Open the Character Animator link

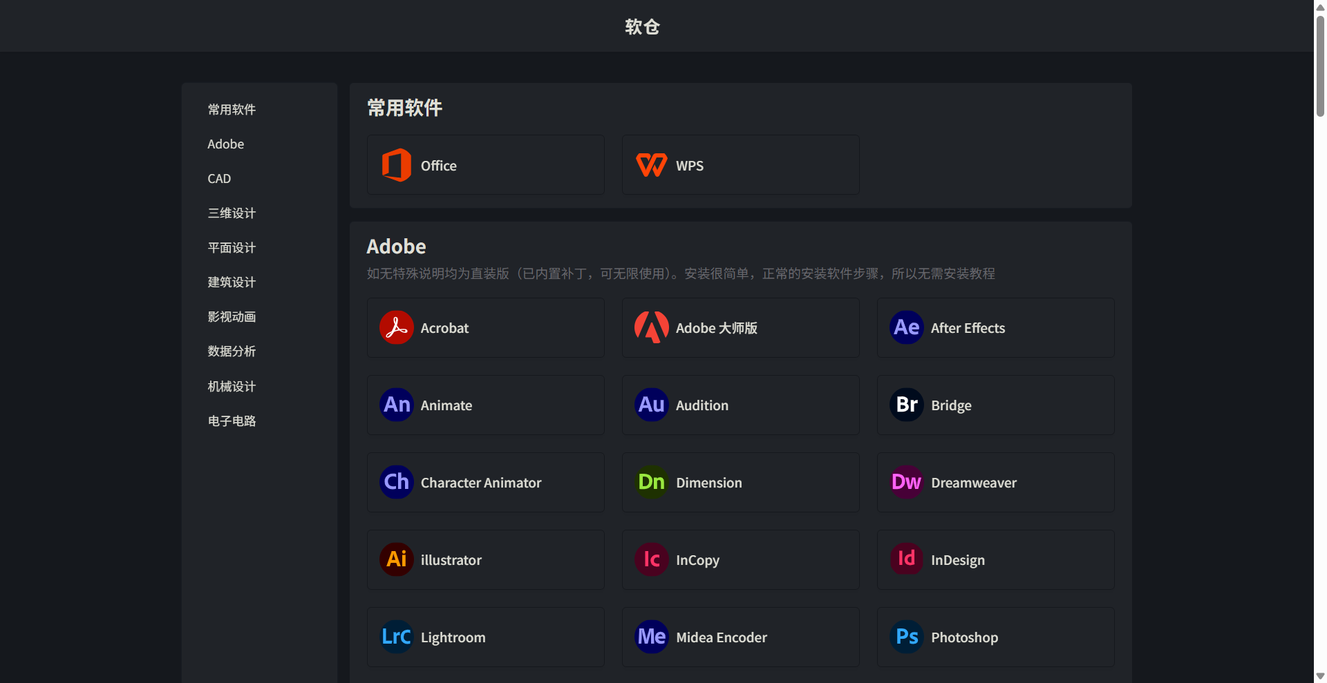tap(481, 483)
